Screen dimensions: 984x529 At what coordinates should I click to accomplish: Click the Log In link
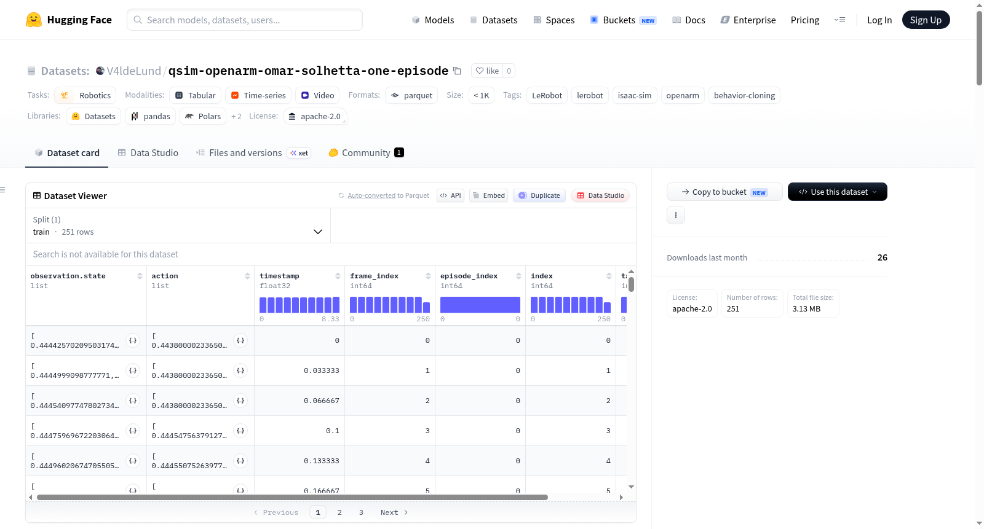click(x=879, y=20)
